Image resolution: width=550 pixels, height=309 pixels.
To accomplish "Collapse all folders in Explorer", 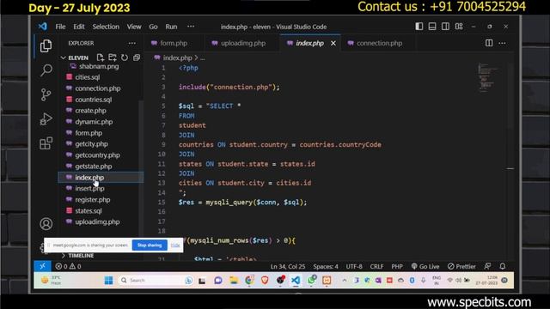I will 137,58.
